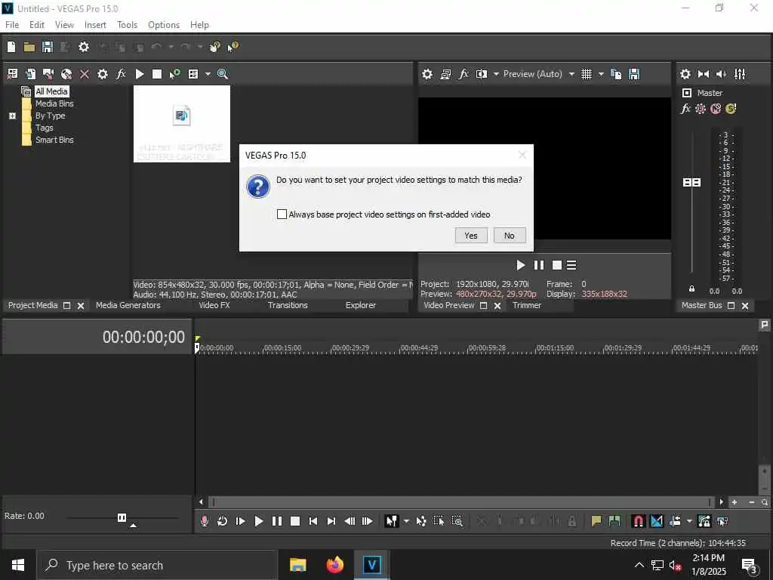
Task: Pause the Video Preview
Action: tap(539, 265)
